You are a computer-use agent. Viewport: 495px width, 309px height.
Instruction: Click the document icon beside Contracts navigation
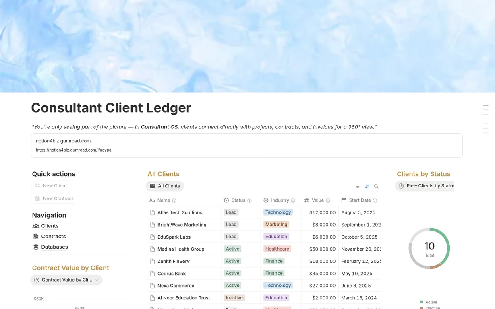36,236
